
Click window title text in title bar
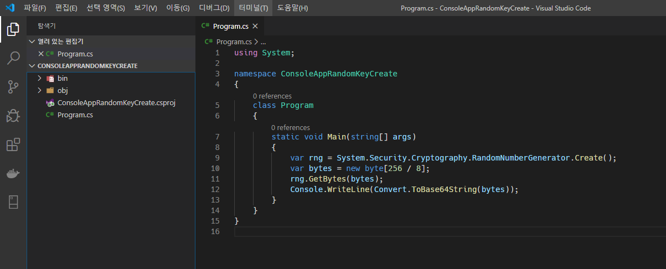point(495,8)
